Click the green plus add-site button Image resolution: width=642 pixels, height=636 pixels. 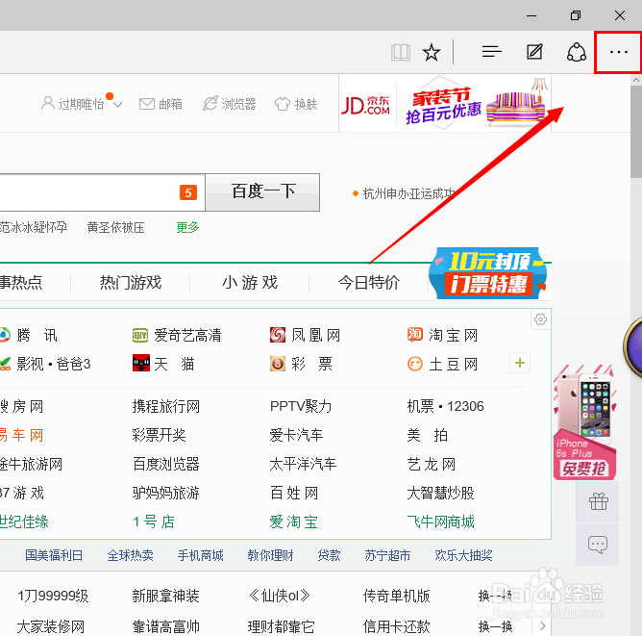(520, 363)
